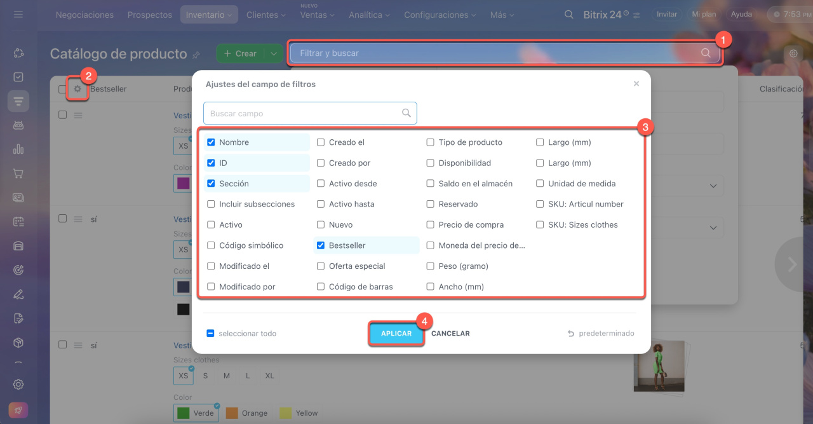This screenshot has height=424, width=813.
Task: Open the shopping cart icon in sidebar
Action: (18, 174)
